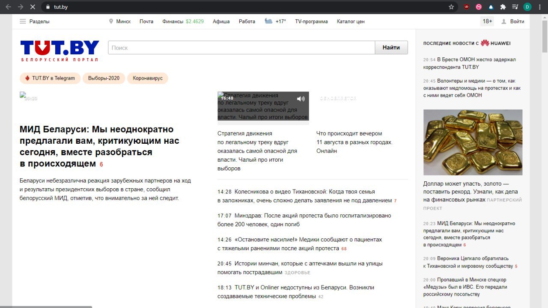Image resolution: width=548 pixels, height=308 pixels.
Task: Open Волонтеры и медики sidebar news
Action: coord(472,88)
